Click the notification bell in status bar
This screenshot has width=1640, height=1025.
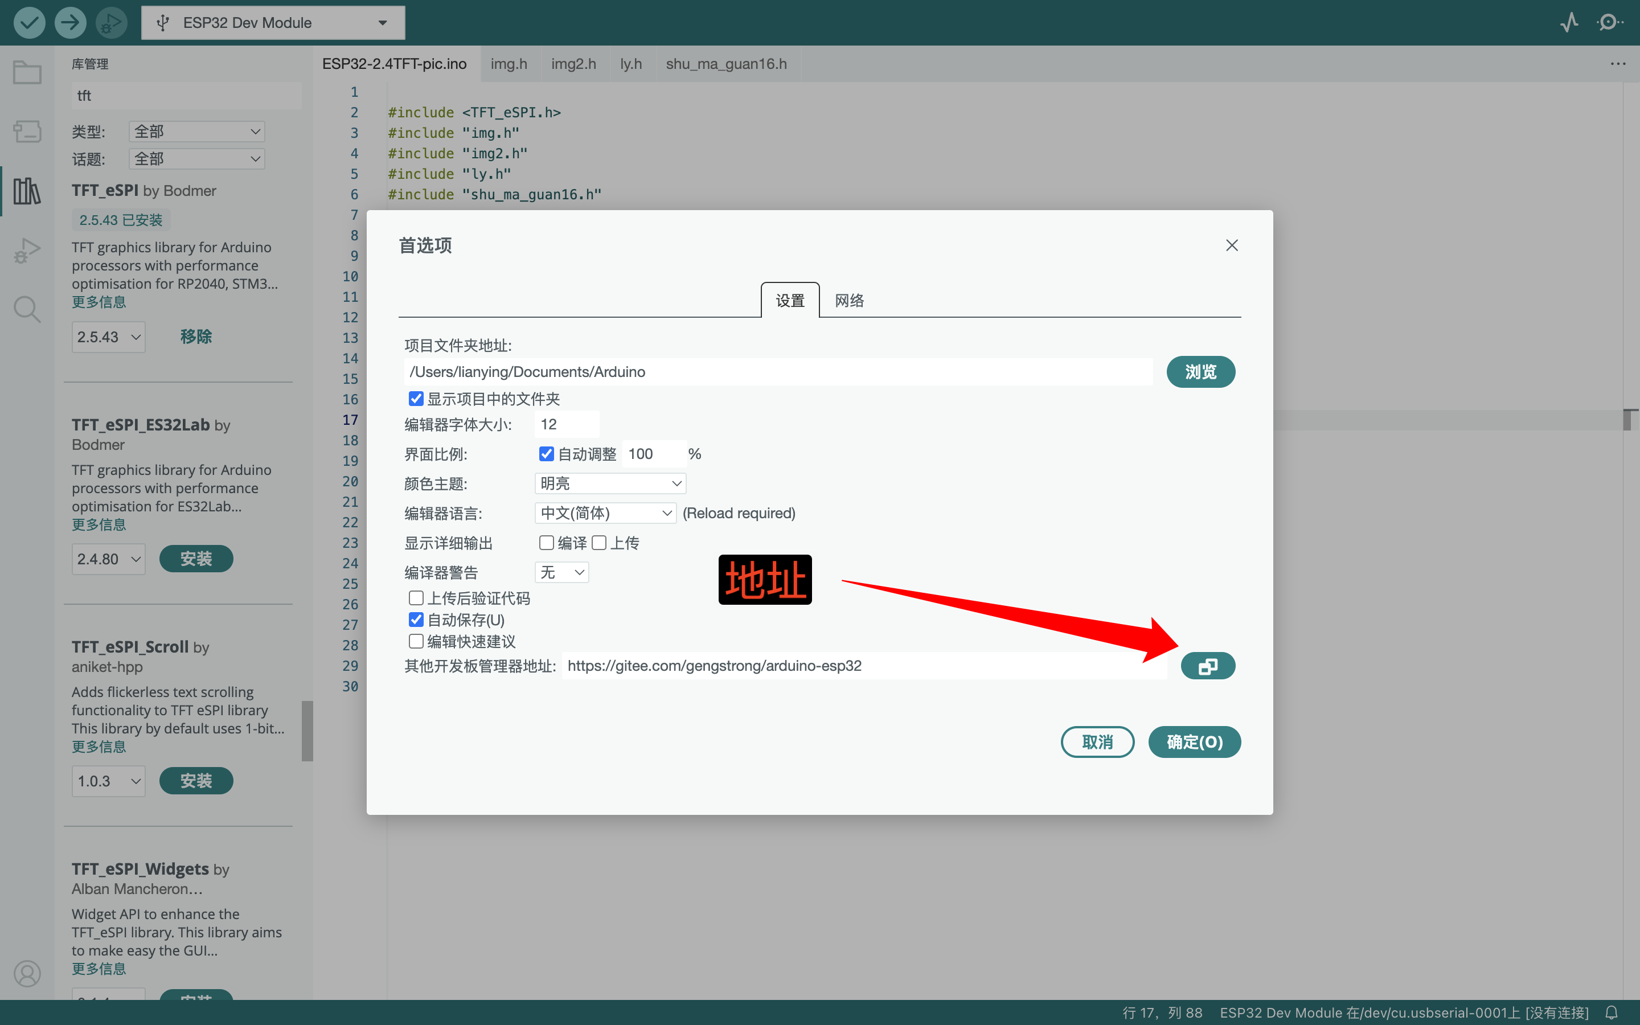[1612, 1012]
